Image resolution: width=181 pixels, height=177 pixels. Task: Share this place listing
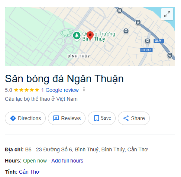(134, 118)
